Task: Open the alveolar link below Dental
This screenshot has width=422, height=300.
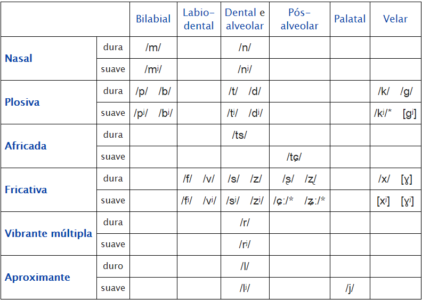Action: click(x=245, y=26)
